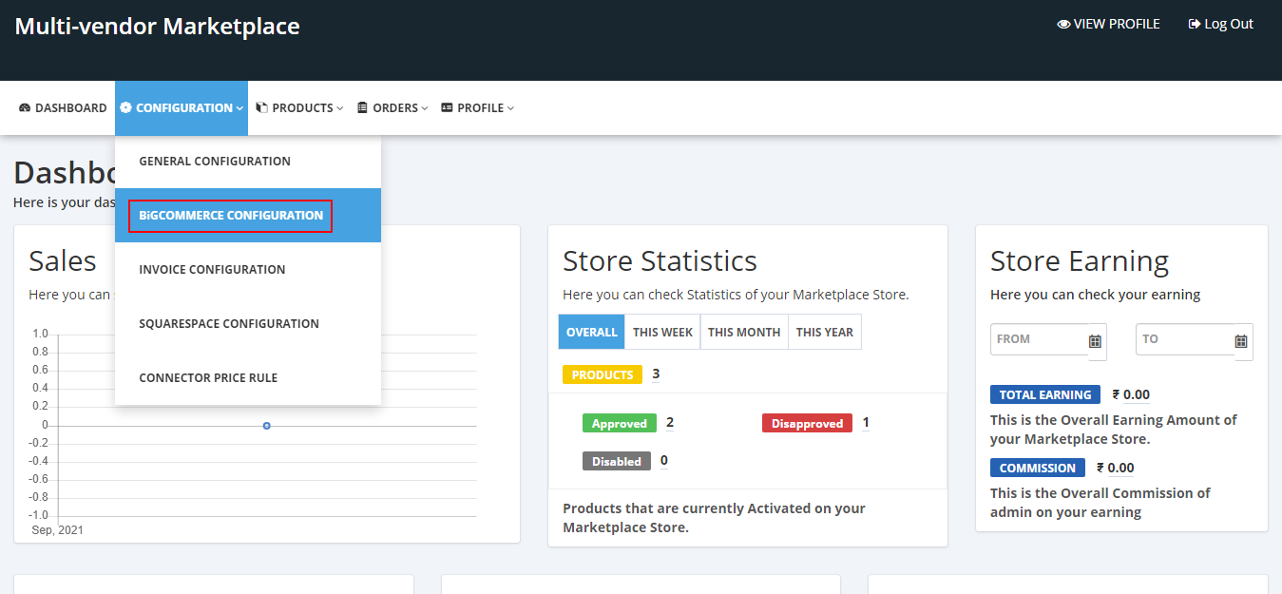Image resolution: width=1282 pixels, height=594 pixels.
Task: Choose Squarespace Configuration menu entry
Action: pyautogui.click(x=248, y=323)
